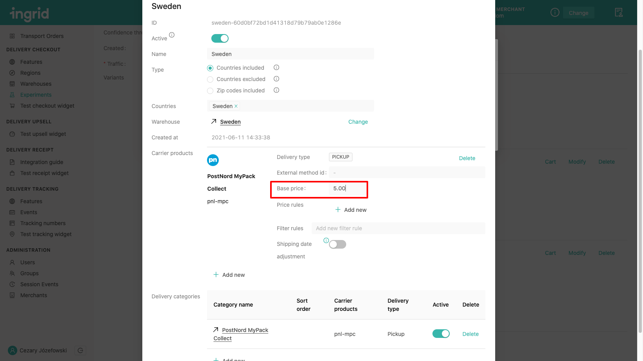Click info icon beside Countries included
Screen dimensions: 643x361
(x=276, y=67)
